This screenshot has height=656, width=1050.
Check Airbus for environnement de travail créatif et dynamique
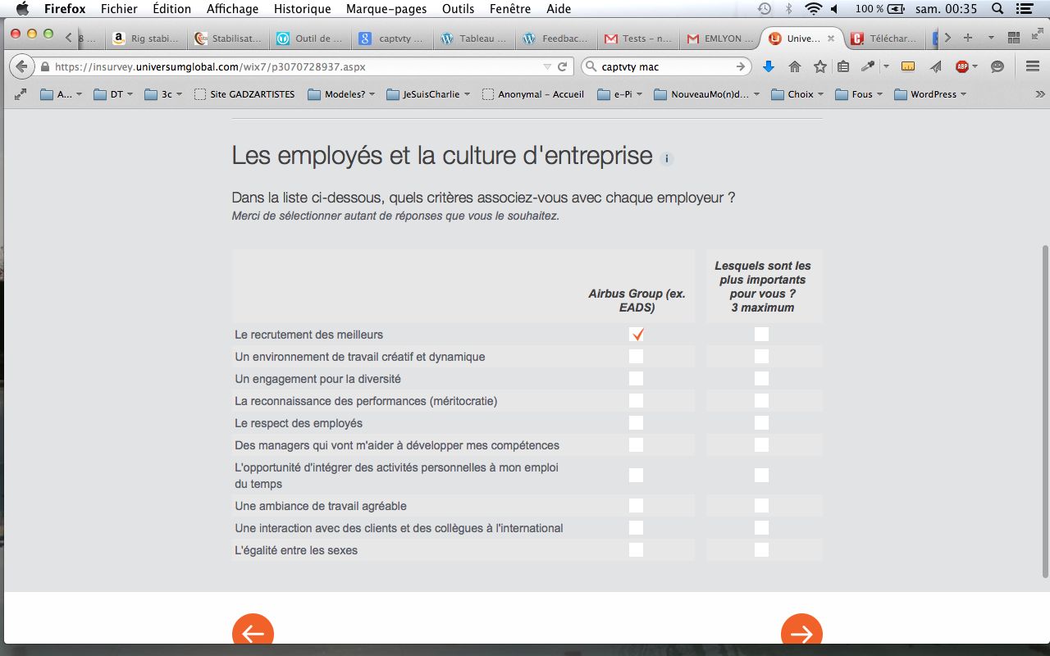point(637,356)
